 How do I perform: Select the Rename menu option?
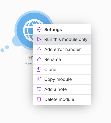click(62, 59)
